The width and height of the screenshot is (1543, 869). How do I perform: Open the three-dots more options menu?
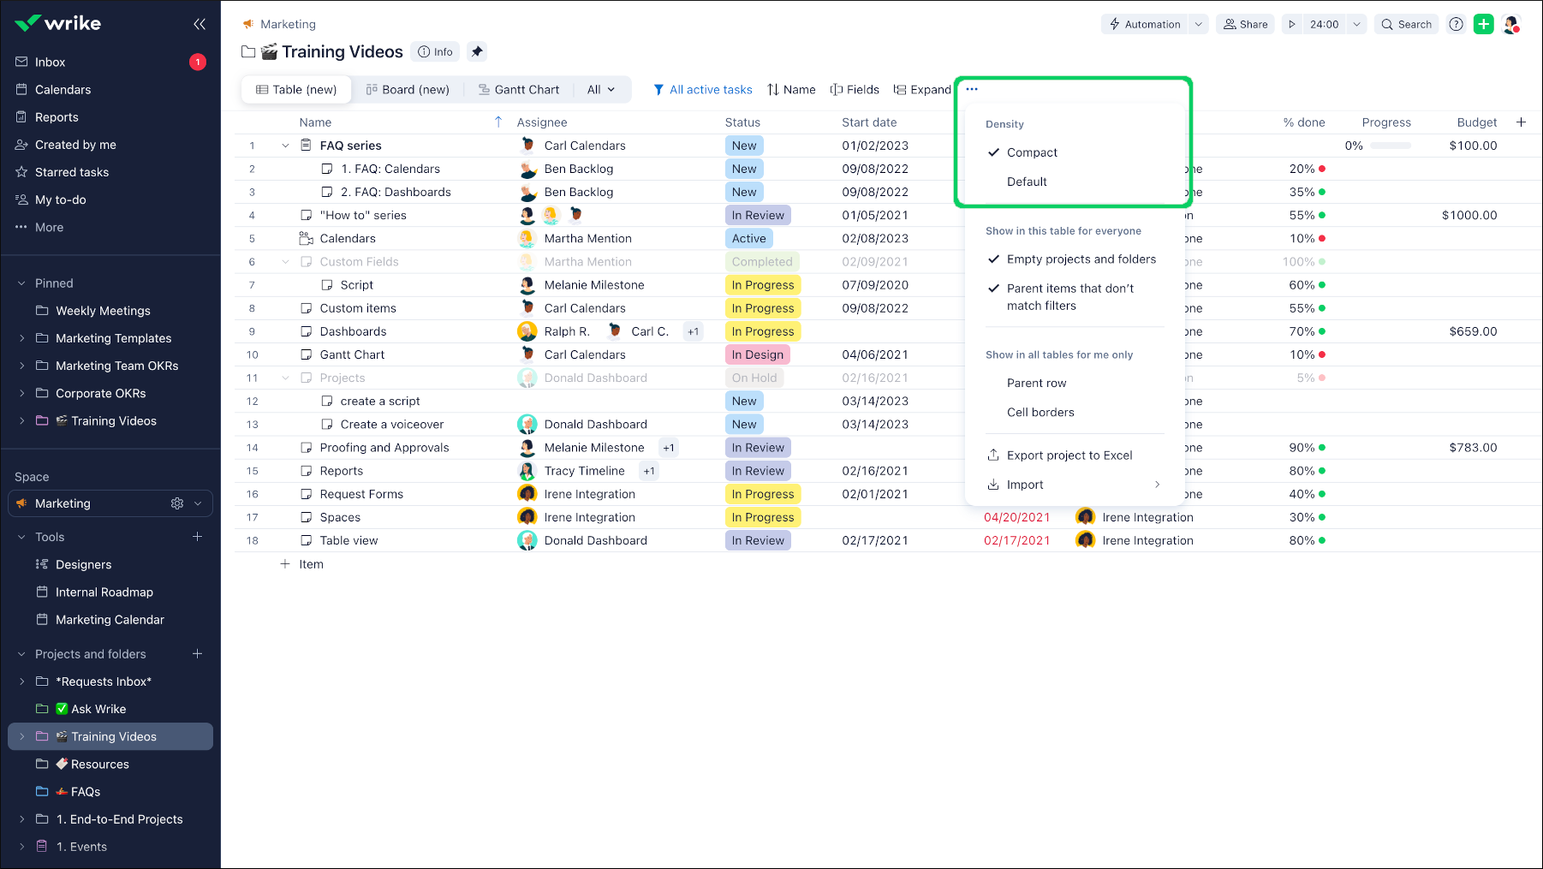[972, 89]
